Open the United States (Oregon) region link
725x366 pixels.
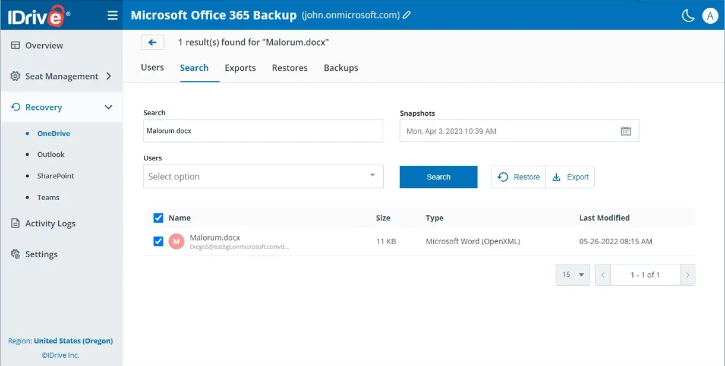click(x=73, y=341)
